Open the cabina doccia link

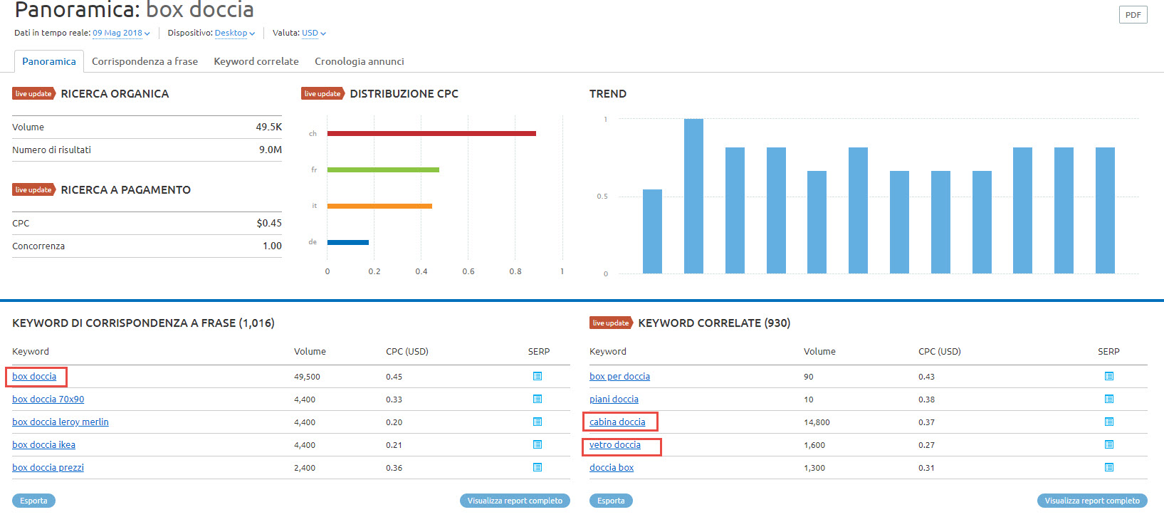click(617, 422)
